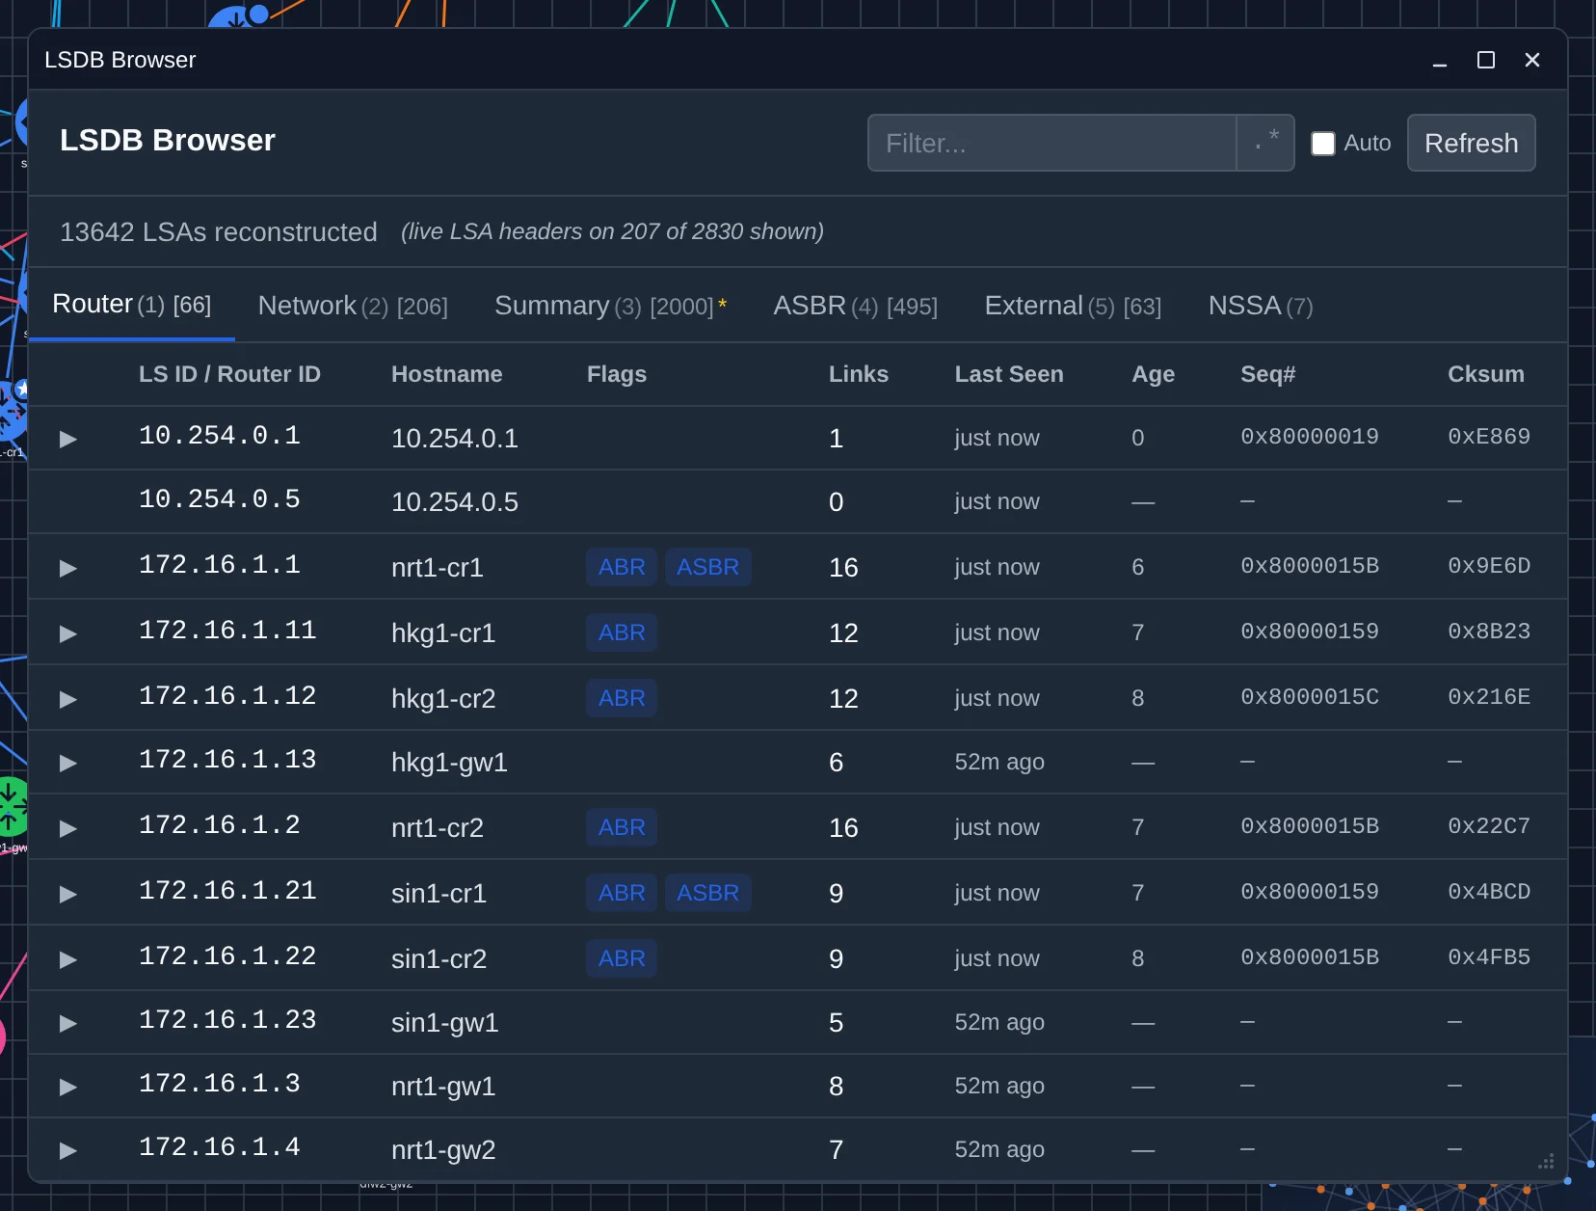This screenshot has width=1596, height=1211.
Task: Click the ABR flag on hkg1-cr2
Action: (622, 698)
